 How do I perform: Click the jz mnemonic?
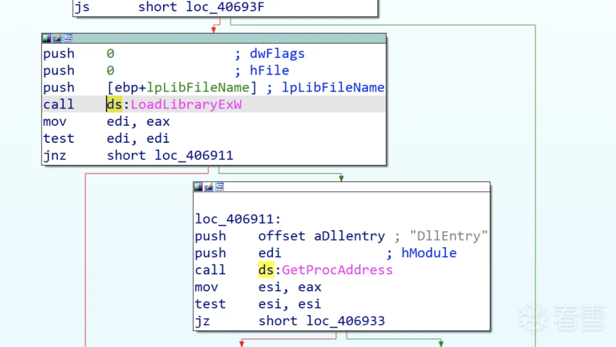203,321
